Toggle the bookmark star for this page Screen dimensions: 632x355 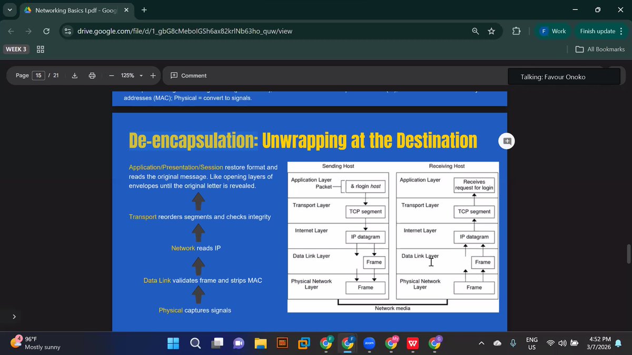pos(491,31)
